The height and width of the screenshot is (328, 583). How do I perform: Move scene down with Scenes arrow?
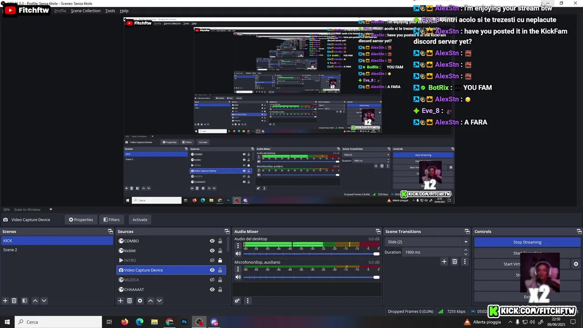click(44, 301)
